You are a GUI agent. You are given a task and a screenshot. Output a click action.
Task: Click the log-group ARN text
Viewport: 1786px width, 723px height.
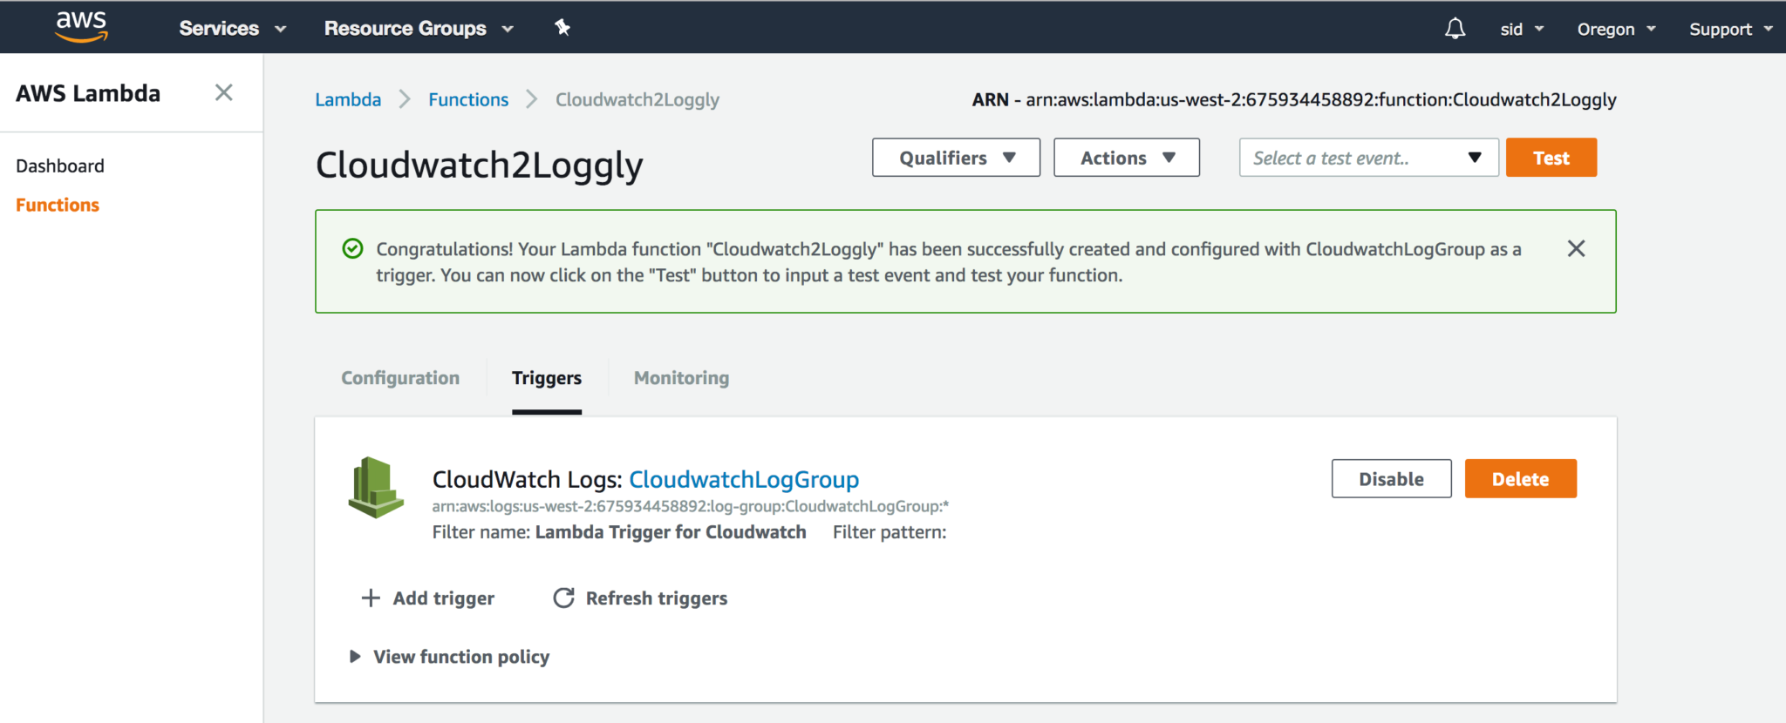(691, 506)
